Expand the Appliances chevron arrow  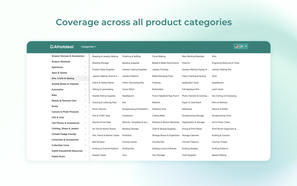point(85,67)
